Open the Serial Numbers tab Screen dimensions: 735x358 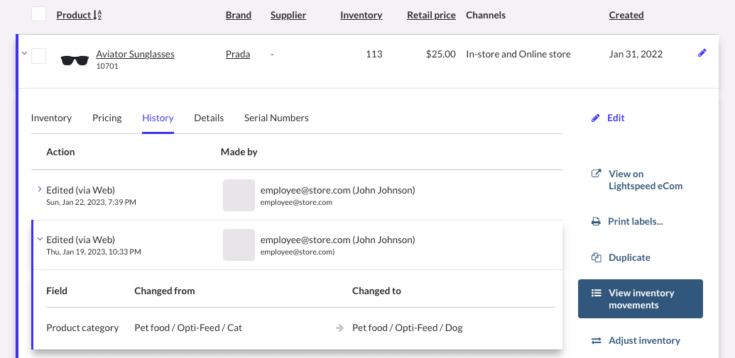point(276,118)
